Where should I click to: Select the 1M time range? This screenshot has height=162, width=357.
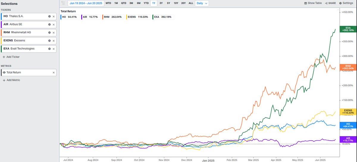point(116,3)
